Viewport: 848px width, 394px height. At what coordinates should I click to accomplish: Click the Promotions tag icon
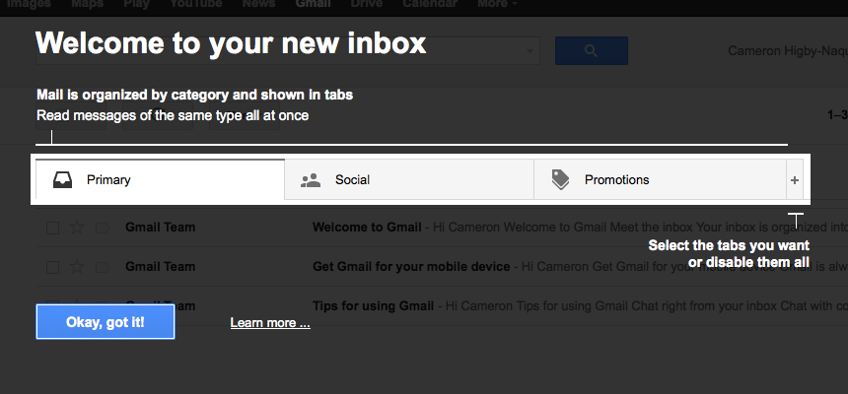[x=560, y=179]
